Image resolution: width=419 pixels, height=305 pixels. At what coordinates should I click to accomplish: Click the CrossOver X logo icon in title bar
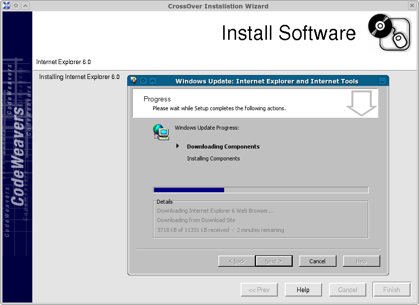[6, 5]
